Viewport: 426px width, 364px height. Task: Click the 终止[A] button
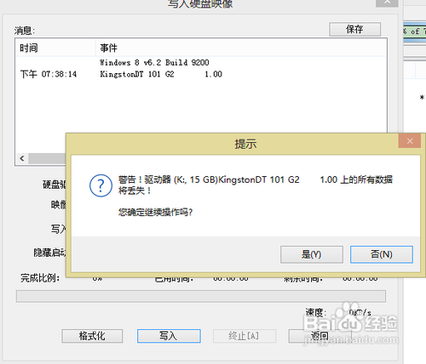click(x=245, y=336)
